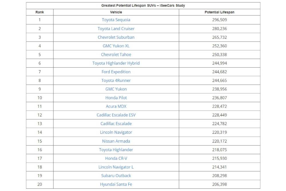Click the Rank column header
286x191 pixels.
40,12
